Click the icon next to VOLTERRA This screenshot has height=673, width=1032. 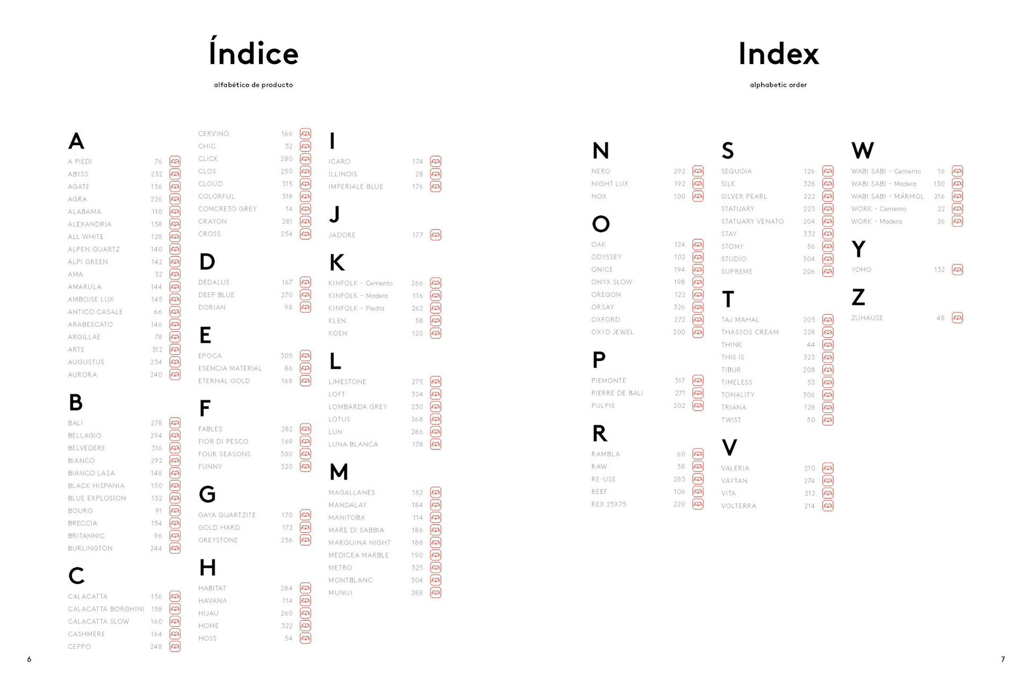click(x=828, y=506)
